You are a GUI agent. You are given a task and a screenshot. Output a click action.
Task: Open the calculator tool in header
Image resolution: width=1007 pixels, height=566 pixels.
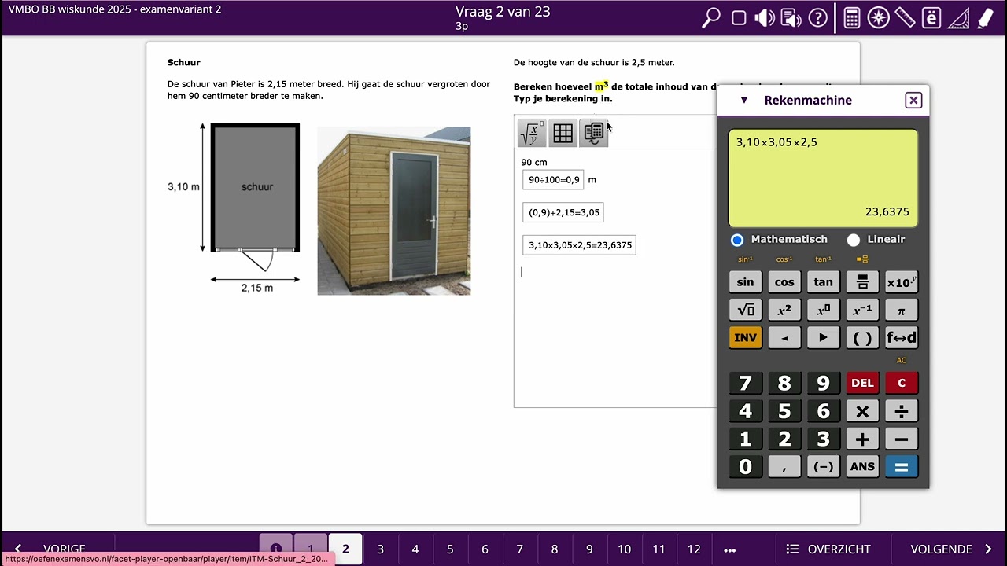[852, 18]
